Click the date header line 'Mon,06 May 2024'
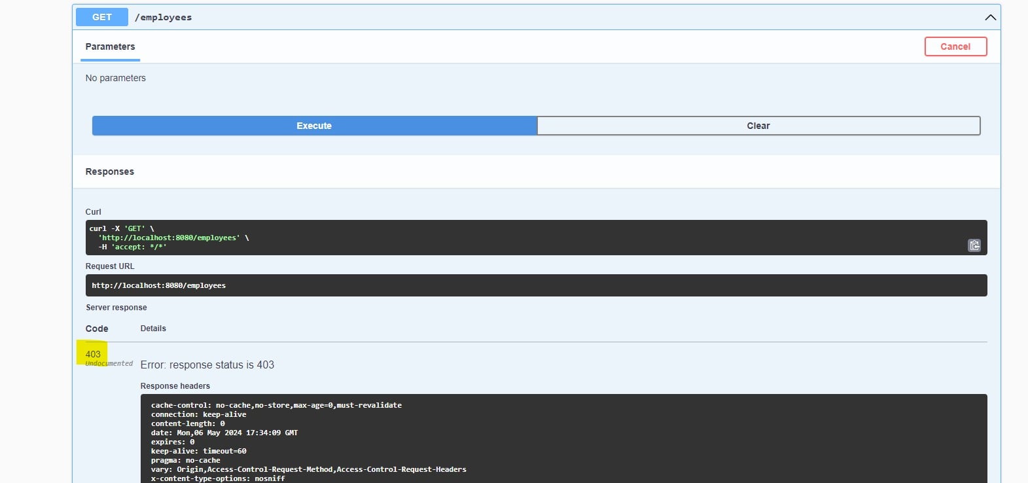 [224, 433]
